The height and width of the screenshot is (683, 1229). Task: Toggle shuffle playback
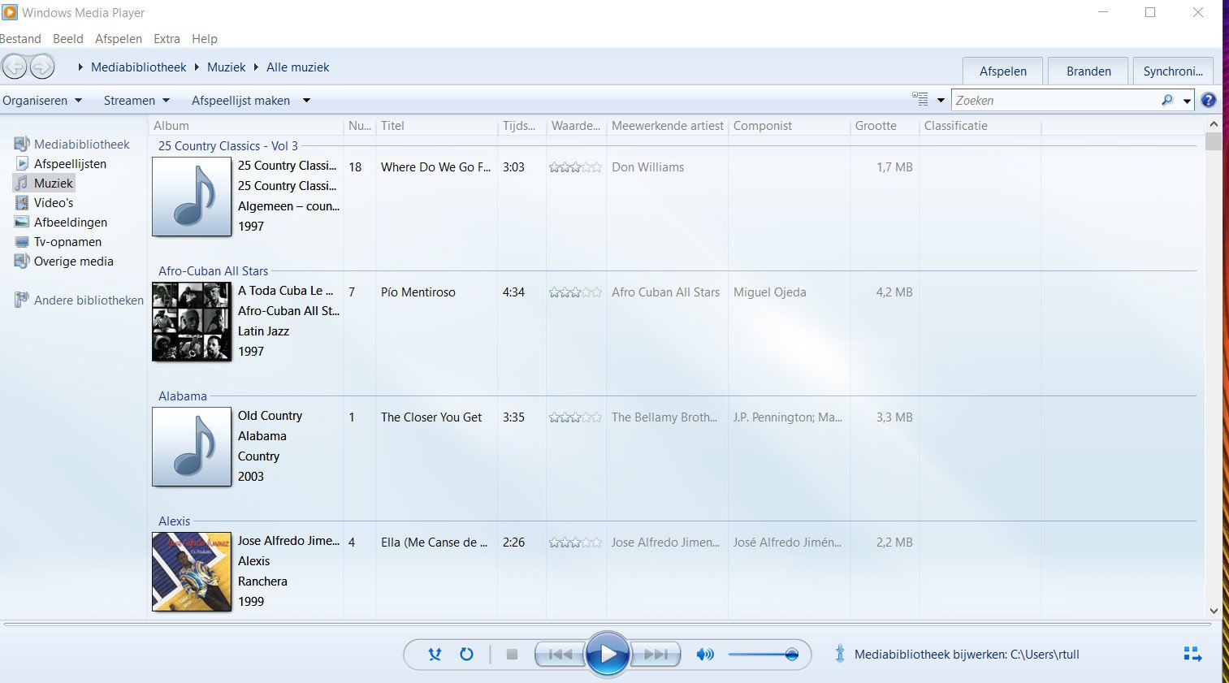435,655
